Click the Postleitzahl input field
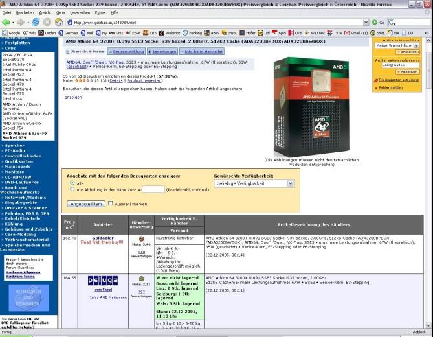The width and height of the screenshot is (433, 337). click(153, 189)
